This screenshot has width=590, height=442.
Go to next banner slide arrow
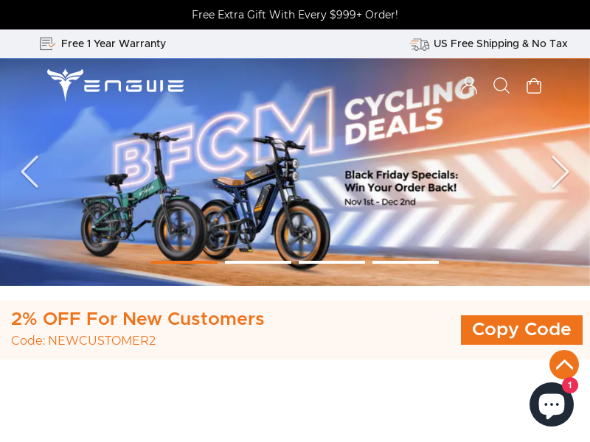pyautogui.click(x=560, y=172)
